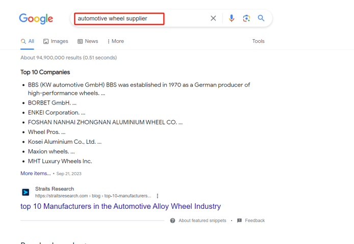Click the Straits Research source name
Screen dimensions: 354x244
(55, 189)
